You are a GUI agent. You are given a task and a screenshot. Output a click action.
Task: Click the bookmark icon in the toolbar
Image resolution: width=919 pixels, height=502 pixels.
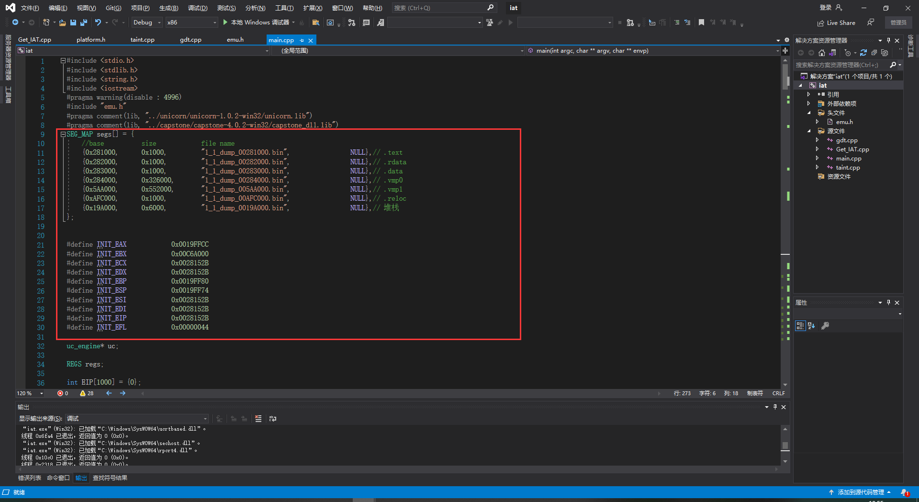(701, 23)
